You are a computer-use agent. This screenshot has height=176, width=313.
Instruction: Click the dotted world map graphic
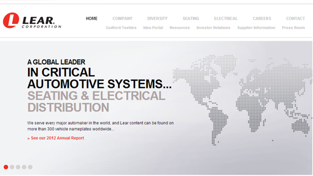243,100
